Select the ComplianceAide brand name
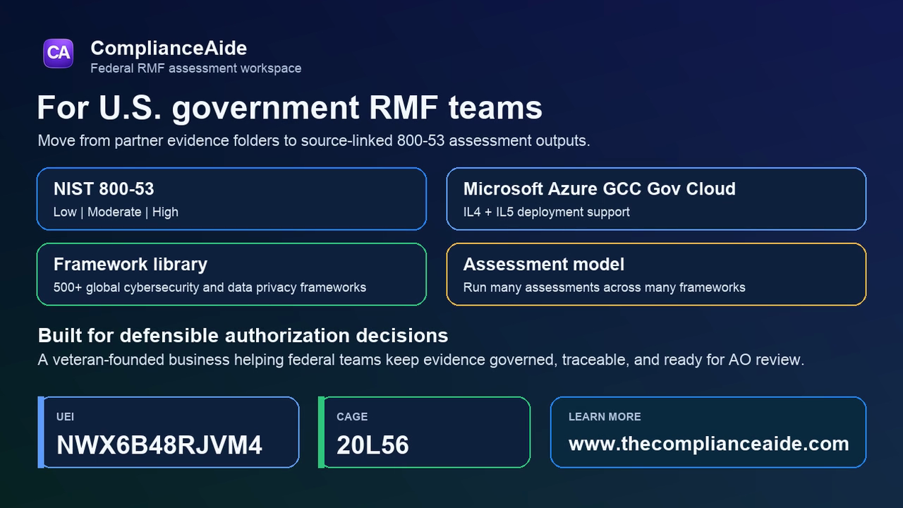This screenshot has width=903, height=508. (169, 48)
